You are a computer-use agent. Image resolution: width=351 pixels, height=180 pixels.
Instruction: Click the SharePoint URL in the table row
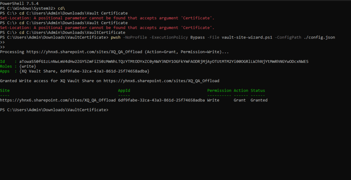tap(58, 100)
